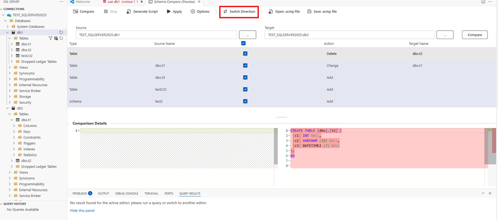Viewport: 498px width, 220px height.
Task: Expand dbo.t1 table under db1
Action: coord(12,44)
